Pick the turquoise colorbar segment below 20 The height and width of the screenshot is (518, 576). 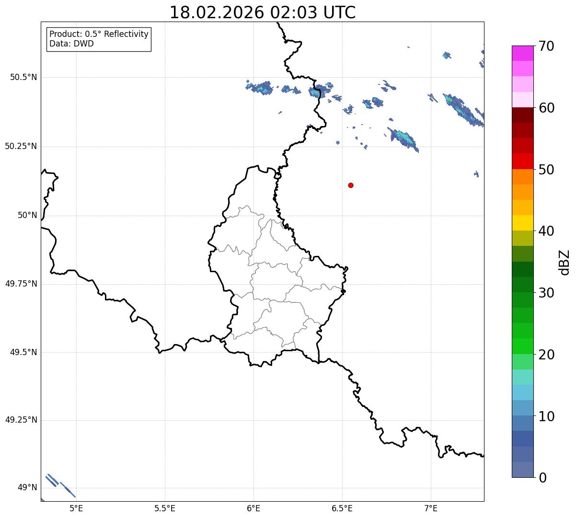(522, 377)
